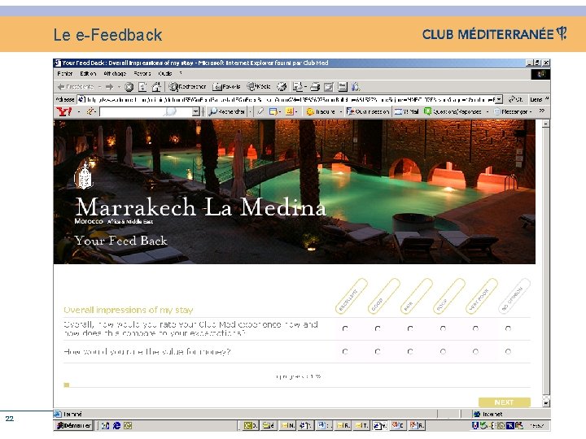Expand Yahoo toolbar overflow chevron
The width and height of the screenshot is (586, 439).
(541, 111)
